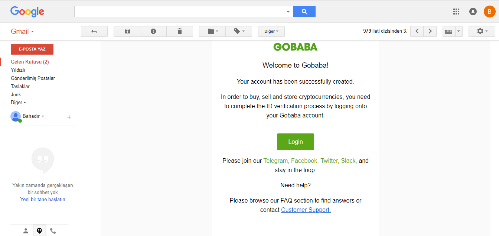This screenshot has width=499, height=236.
Task: Click the blue search magnifier button
Action: pos(304,12)
